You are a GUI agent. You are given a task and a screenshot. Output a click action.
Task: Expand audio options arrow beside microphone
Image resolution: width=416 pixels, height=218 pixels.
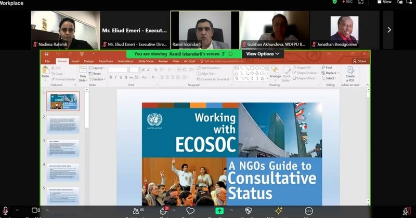pyautogui.click(x=17, y=210)
